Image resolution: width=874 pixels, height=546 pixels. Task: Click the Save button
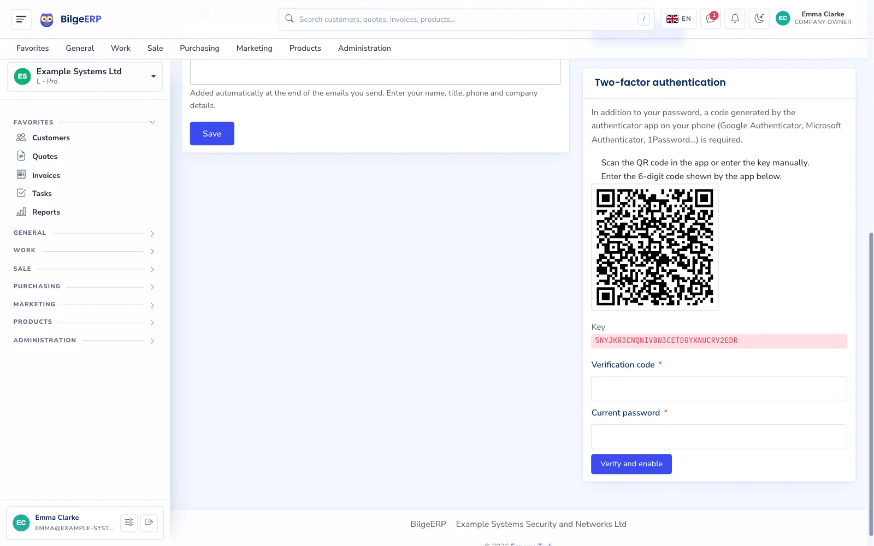[212, 134]
